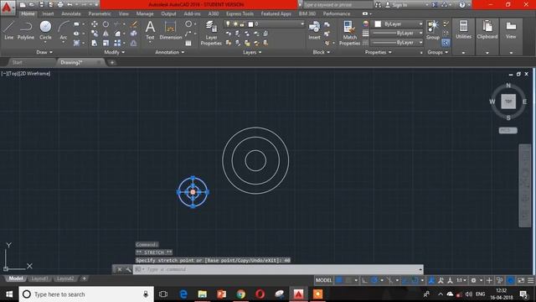Toggle polar tracking in status bar

(374, 280)
